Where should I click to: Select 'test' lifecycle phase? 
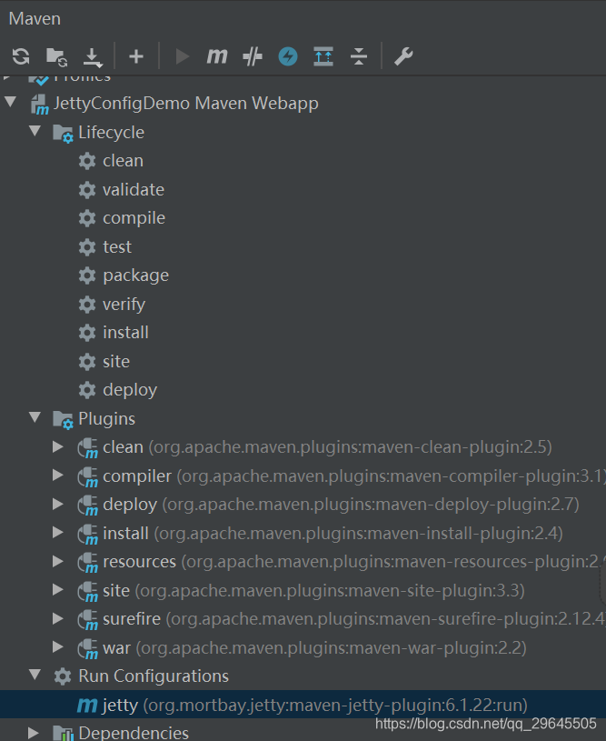click(x=117, y=246)
